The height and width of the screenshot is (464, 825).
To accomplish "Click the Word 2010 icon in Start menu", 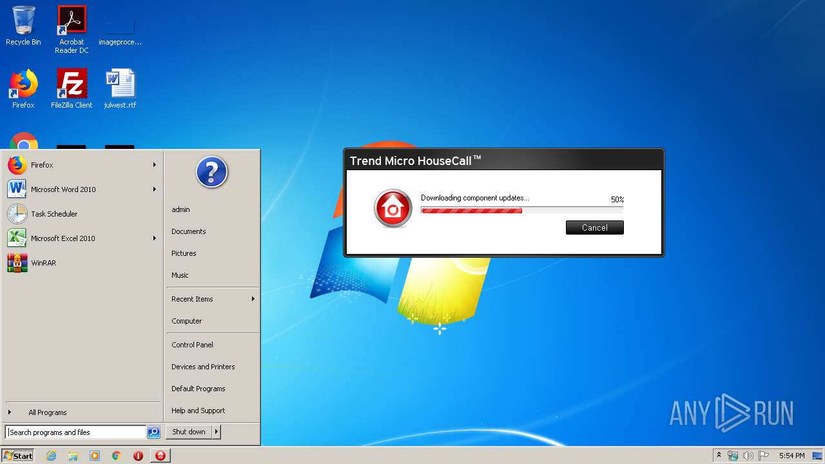I will tap(17, 189).
